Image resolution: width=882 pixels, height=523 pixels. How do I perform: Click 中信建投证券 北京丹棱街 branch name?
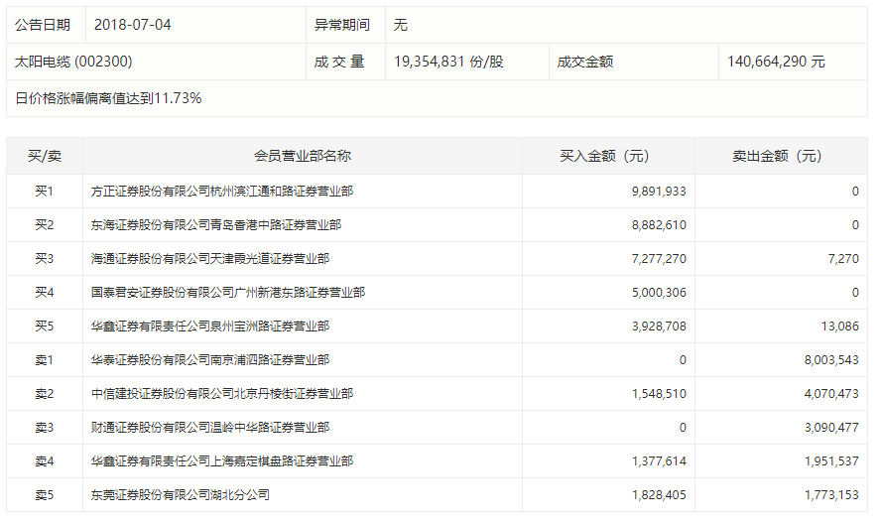tap(221, 394)
